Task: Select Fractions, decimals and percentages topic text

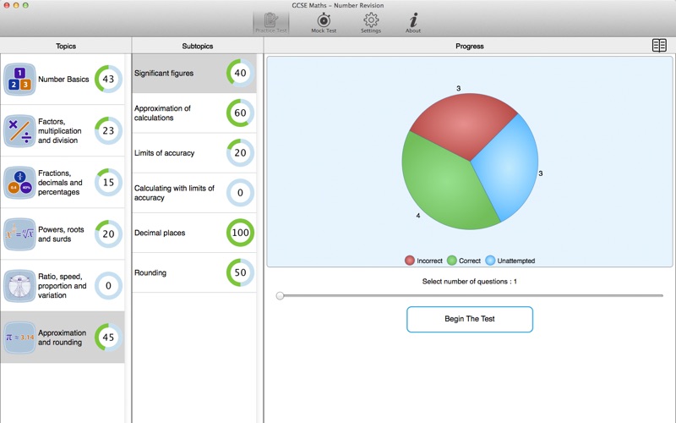Action: [x=60, y=183]
